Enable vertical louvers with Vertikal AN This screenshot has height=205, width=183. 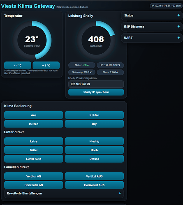[x=34, y=176]
